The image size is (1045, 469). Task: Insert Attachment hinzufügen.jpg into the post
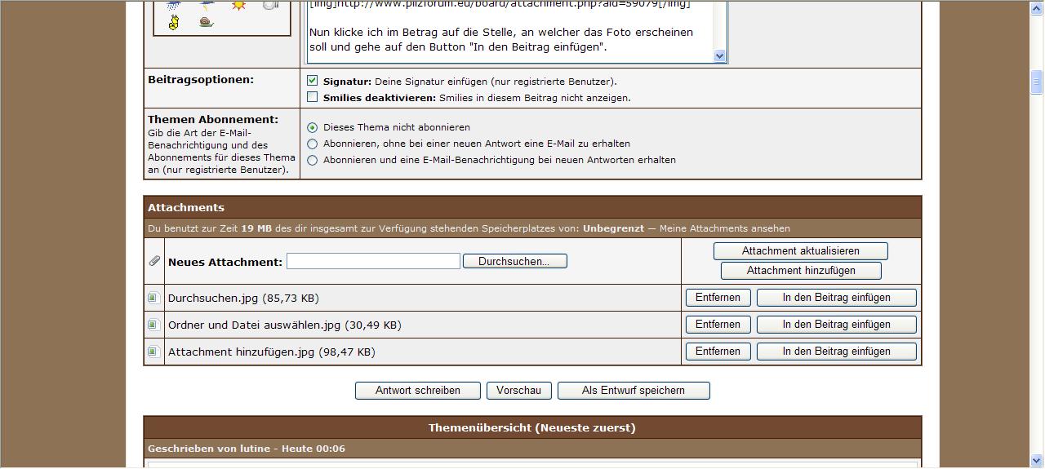pyautogui.click(x=836, y=352)
